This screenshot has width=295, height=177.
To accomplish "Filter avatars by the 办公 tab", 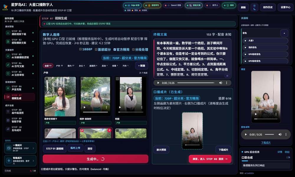I will click(82, 66).
